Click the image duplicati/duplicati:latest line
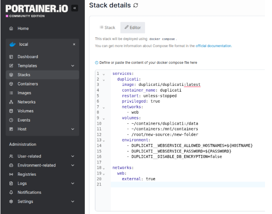Viewport: 272px width, 214px height. point(161,85)
